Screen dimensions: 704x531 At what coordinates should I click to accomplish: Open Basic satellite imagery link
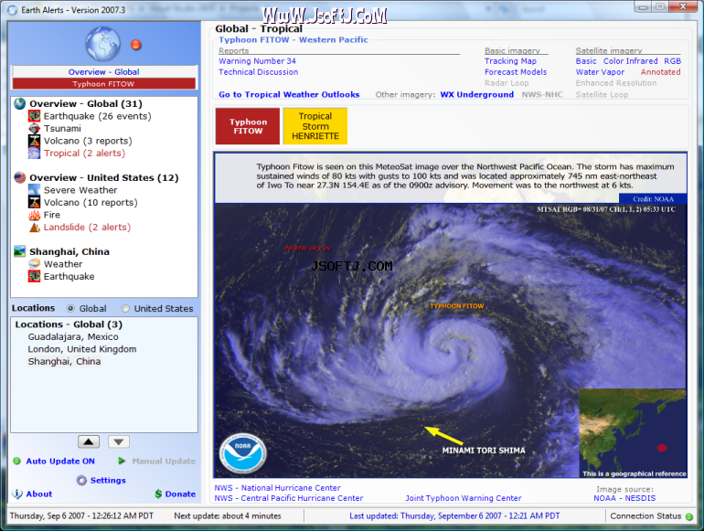586,61
